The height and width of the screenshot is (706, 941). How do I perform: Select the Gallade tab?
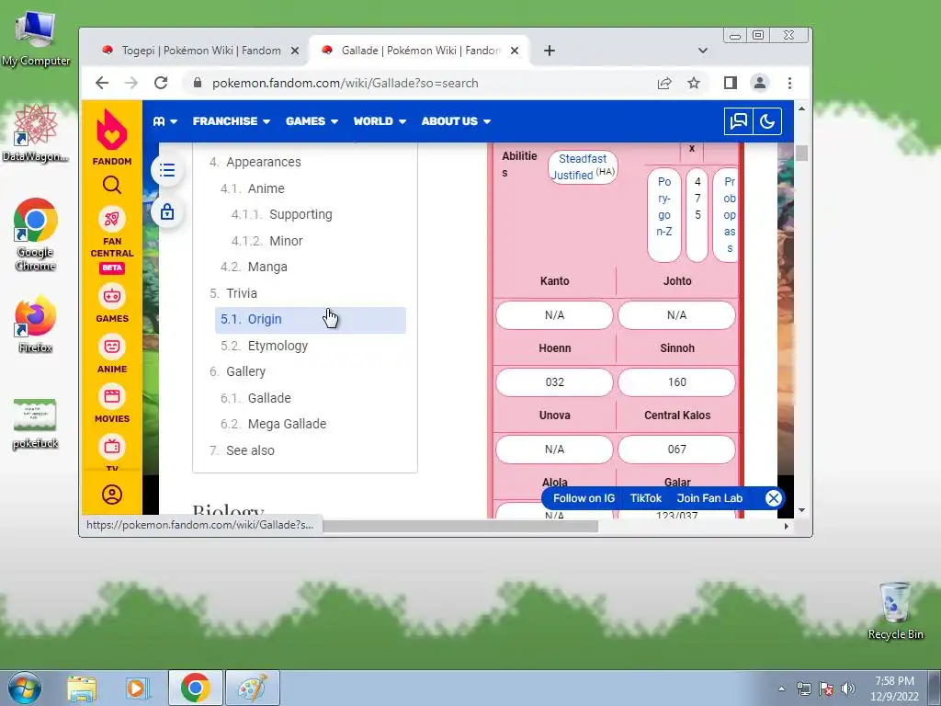coord(421,51)
